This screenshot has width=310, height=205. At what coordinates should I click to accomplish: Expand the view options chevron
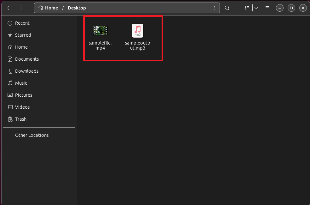click(x=256, y=8)
